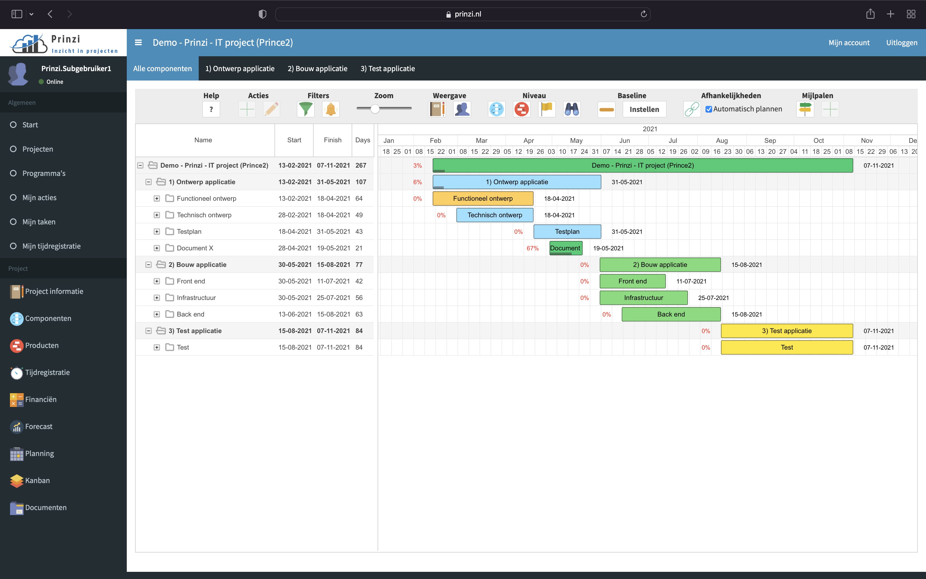
Task: Click the Document green Gantt bar
Action: [x=566, y=248]
